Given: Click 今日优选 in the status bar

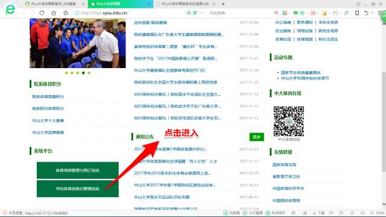Looking at the screenshot, I should coord(13,213).
